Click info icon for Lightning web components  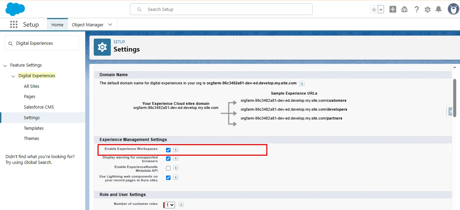pyautogui.click(x=176, y=177)
